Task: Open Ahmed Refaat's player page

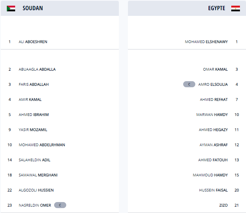Action: [x=214, y=99]
